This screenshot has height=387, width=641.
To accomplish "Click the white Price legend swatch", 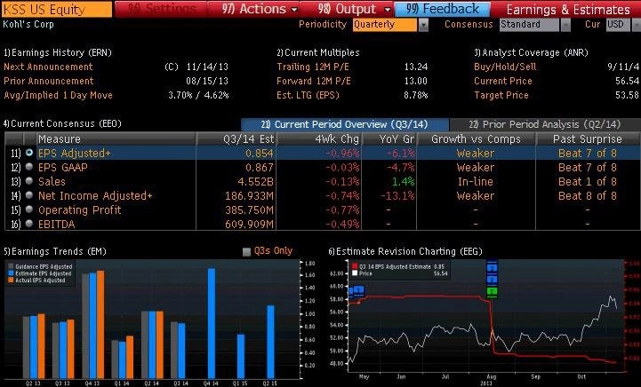I will (x=355, y=273).
